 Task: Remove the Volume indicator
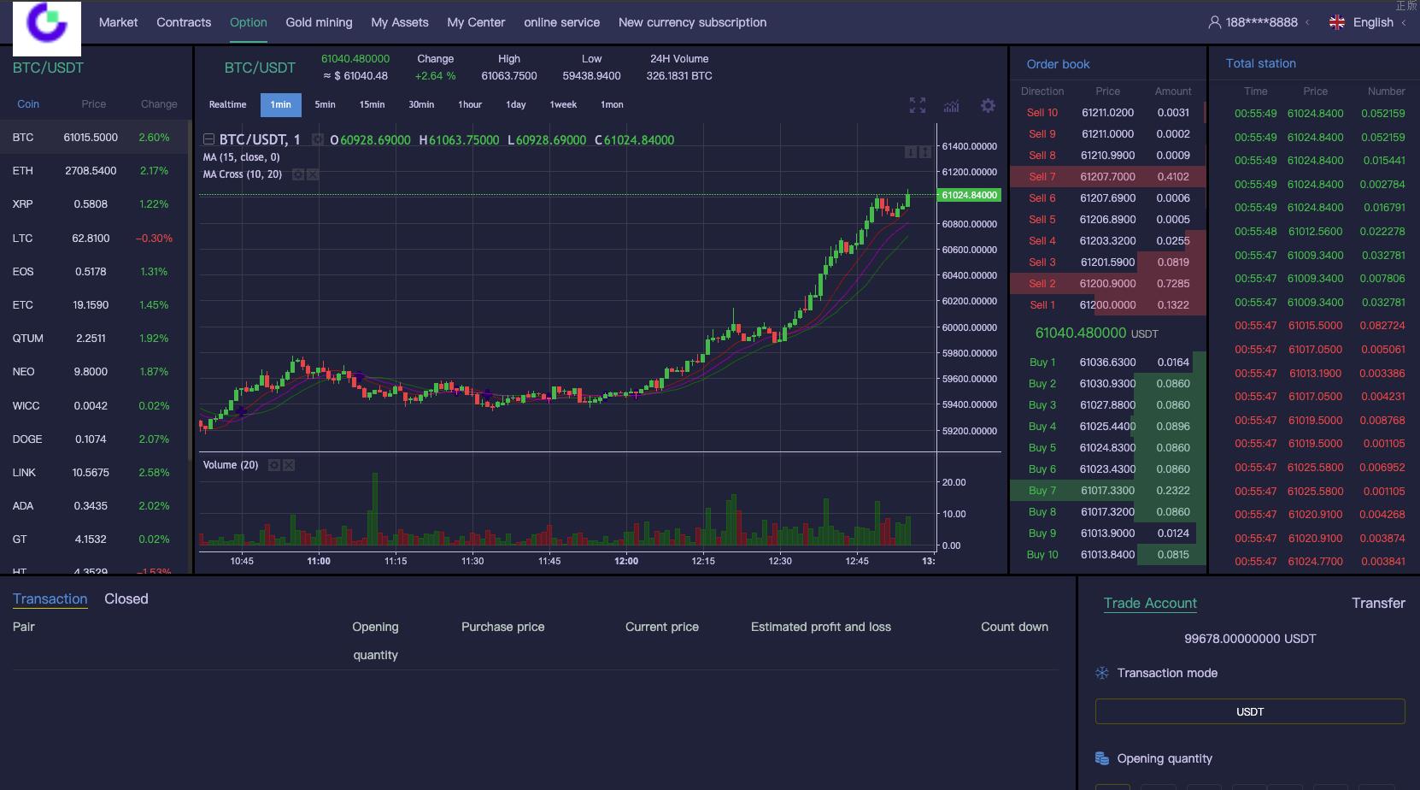tap(289, 465)
